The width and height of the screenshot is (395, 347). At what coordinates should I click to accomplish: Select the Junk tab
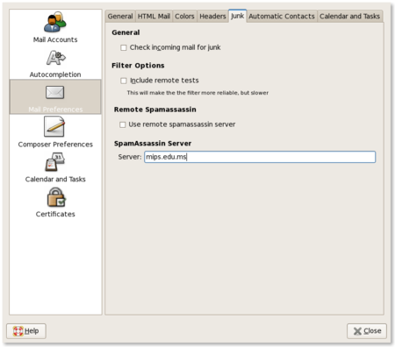(x=237, y=16)
